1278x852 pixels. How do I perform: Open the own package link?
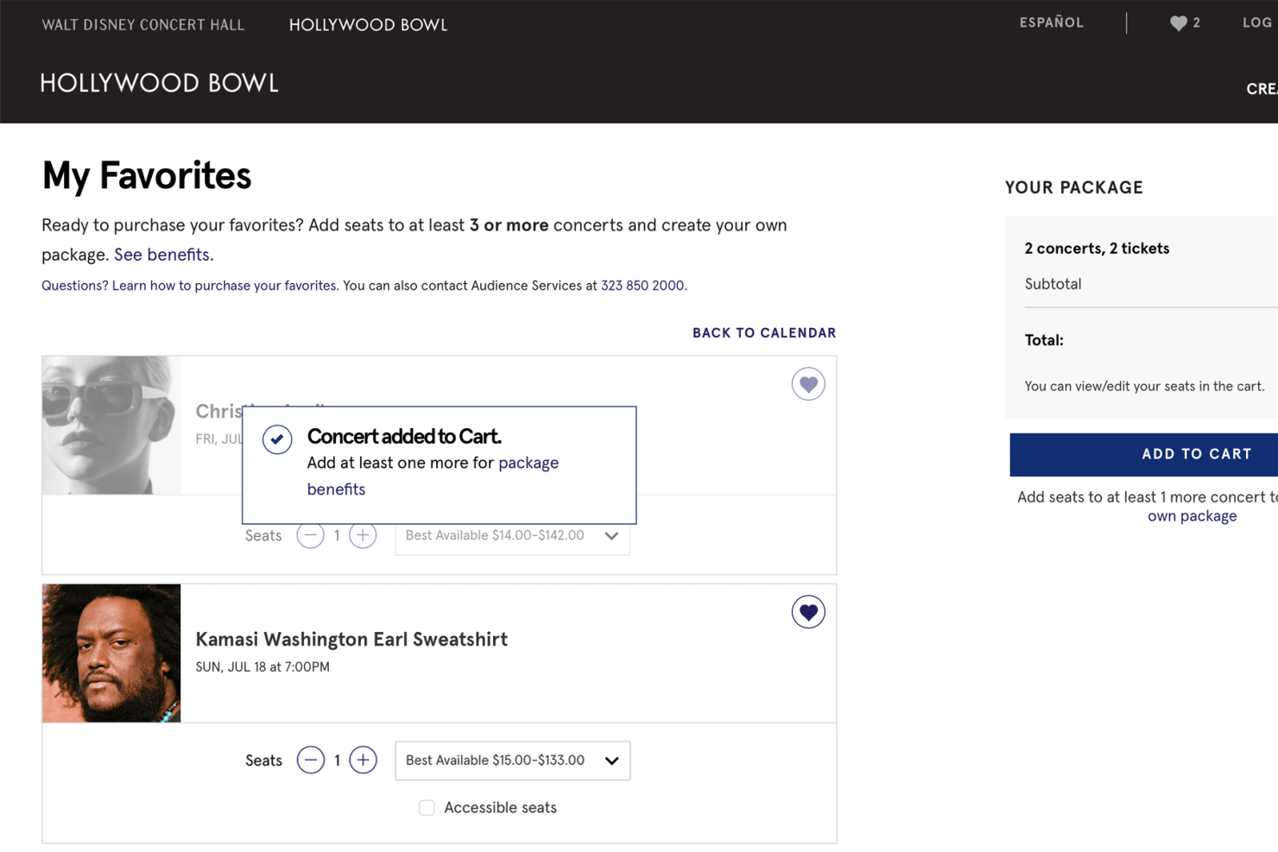tap(1192, 516)
